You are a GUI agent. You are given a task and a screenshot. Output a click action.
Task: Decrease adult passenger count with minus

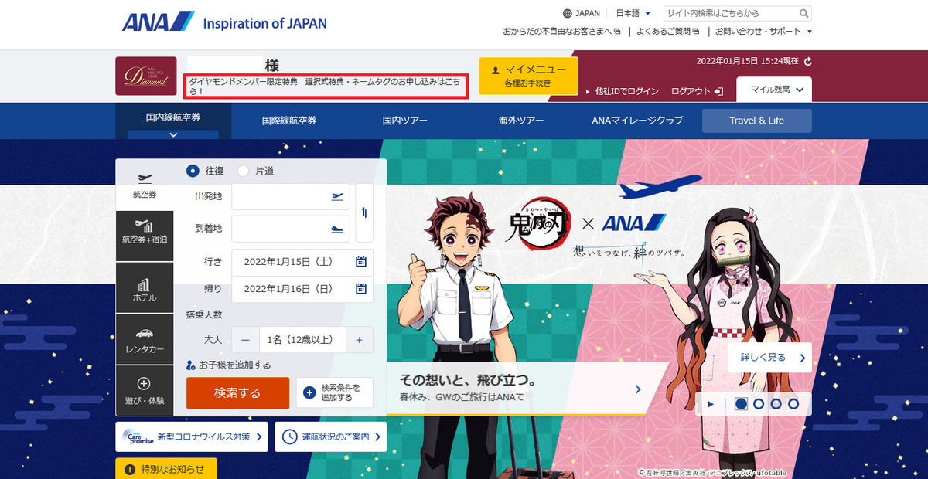[245, 339]
